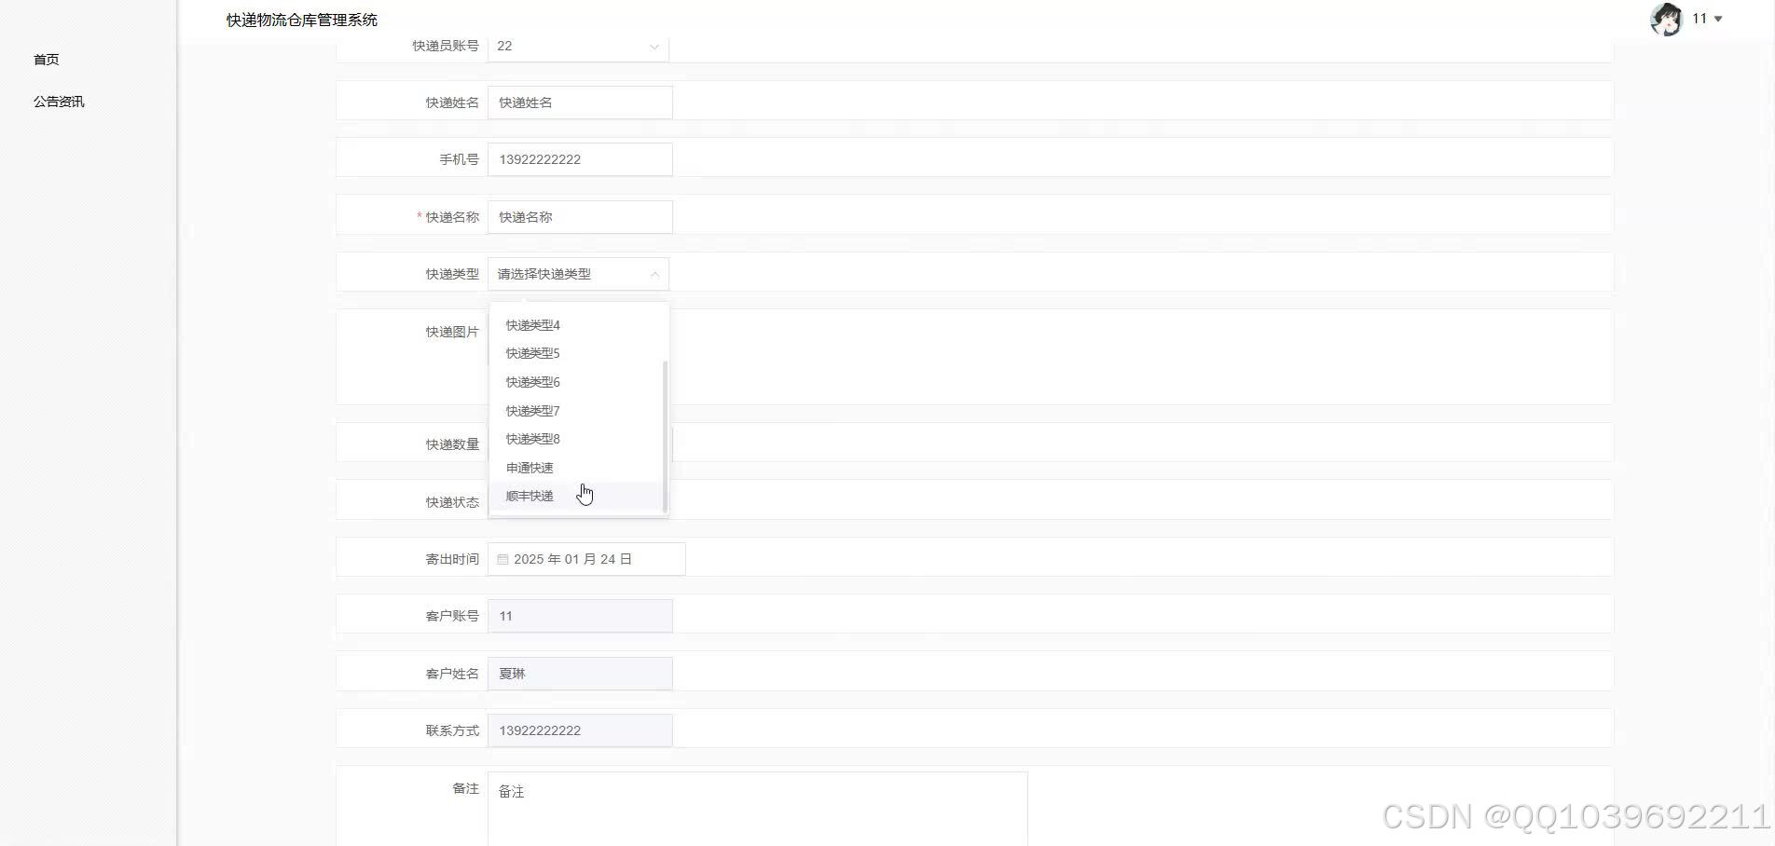Click the 客户账号 field showing 11
Image resolution: width=1775 pixels, height=846 pixels.
point(580,616)
